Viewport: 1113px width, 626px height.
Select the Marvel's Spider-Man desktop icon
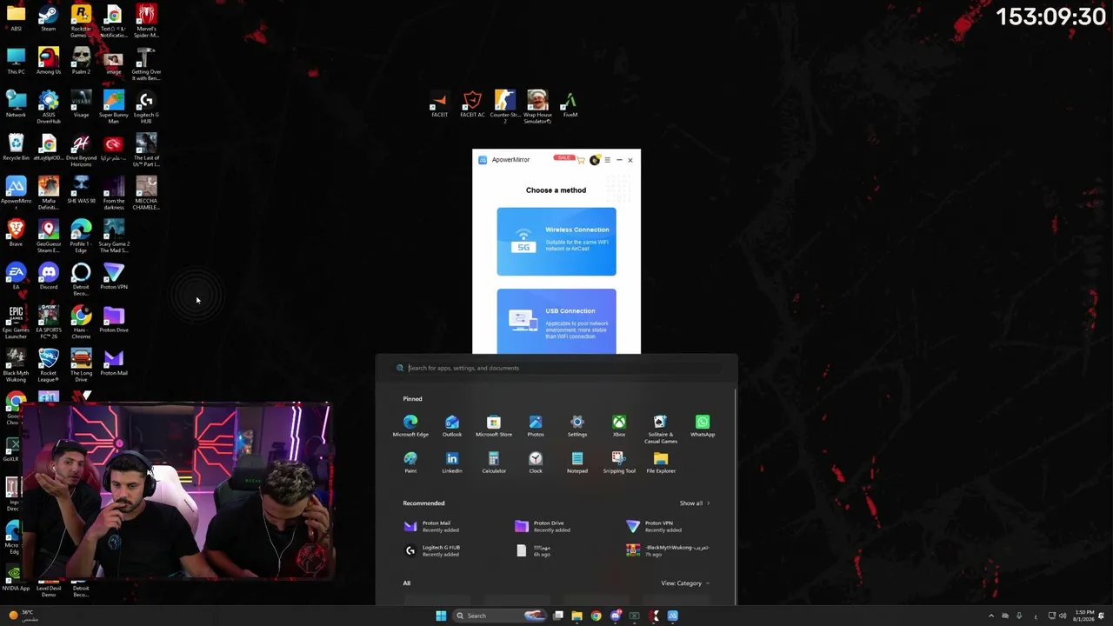coord(146,22)
